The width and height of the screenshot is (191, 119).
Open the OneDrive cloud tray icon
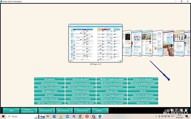click(162, 116)
